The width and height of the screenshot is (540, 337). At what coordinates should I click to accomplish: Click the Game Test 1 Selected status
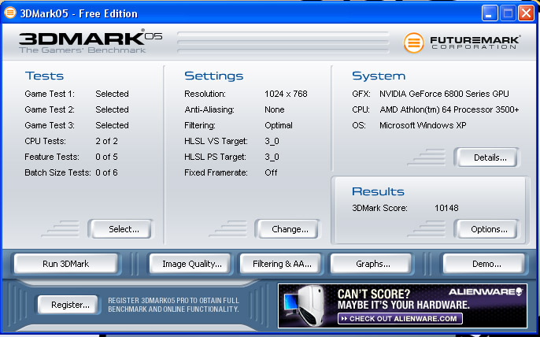click(112, 94)
